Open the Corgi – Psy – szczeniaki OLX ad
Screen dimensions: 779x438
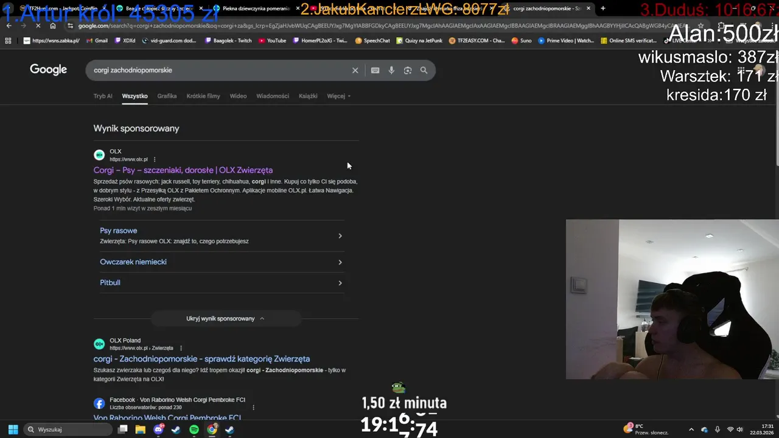183,170
